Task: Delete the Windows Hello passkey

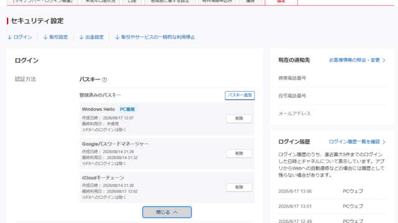Action: click(x=239, y=118)
